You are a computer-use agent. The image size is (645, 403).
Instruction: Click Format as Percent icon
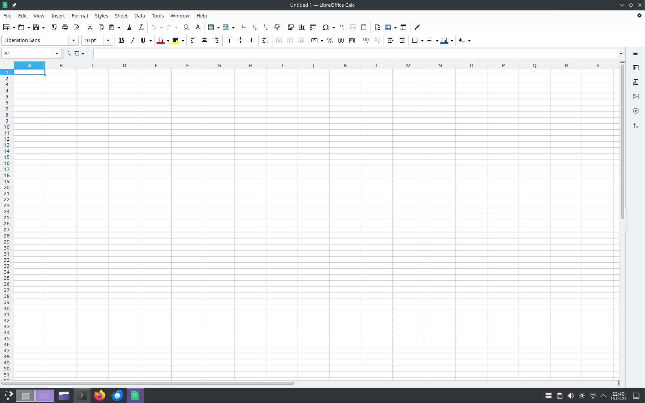[x=330, y=40]
